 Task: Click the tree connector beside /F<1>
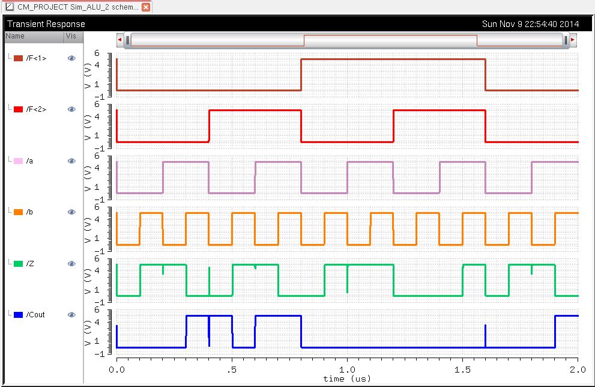click(10, 56)
